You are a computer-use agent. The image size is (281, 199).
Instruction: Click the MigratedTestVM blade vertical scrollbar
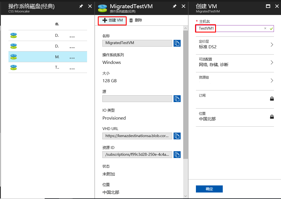(x=185, y=93)
